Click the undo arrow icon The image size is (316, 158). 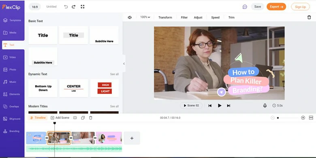point(66,6)
